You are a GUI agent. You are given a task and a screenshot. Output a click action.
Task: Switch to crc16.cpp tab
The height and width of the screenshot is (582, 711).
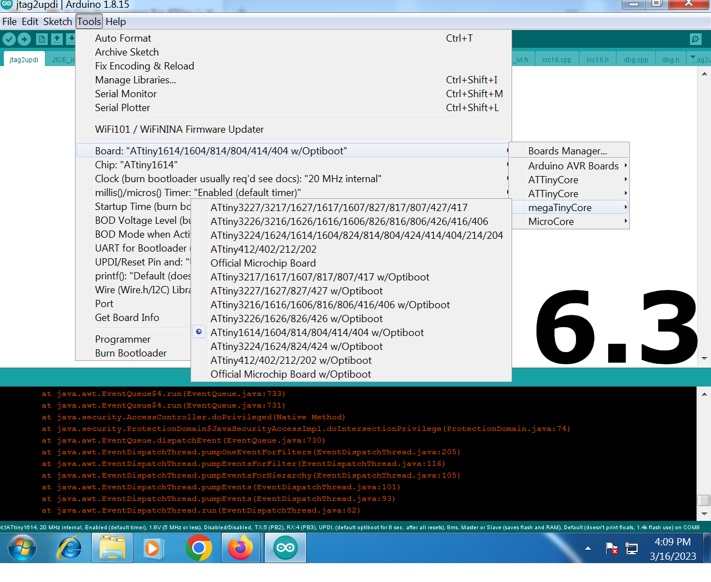[x=557, y=59]
